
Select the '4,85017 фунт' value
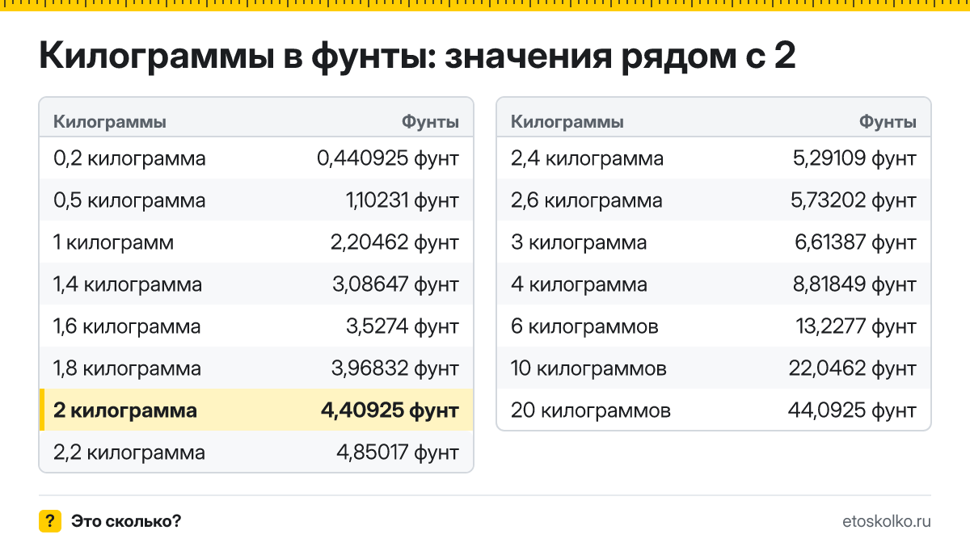coord(399,452)
